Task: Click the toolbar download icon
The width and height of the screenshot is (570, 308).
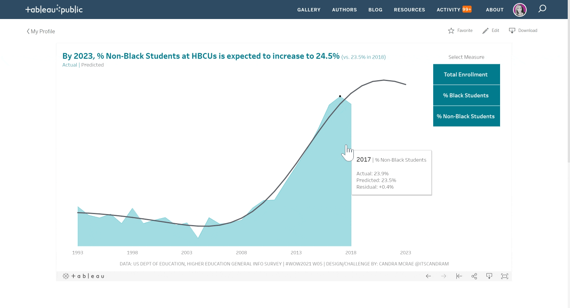Action: (489, 276)
